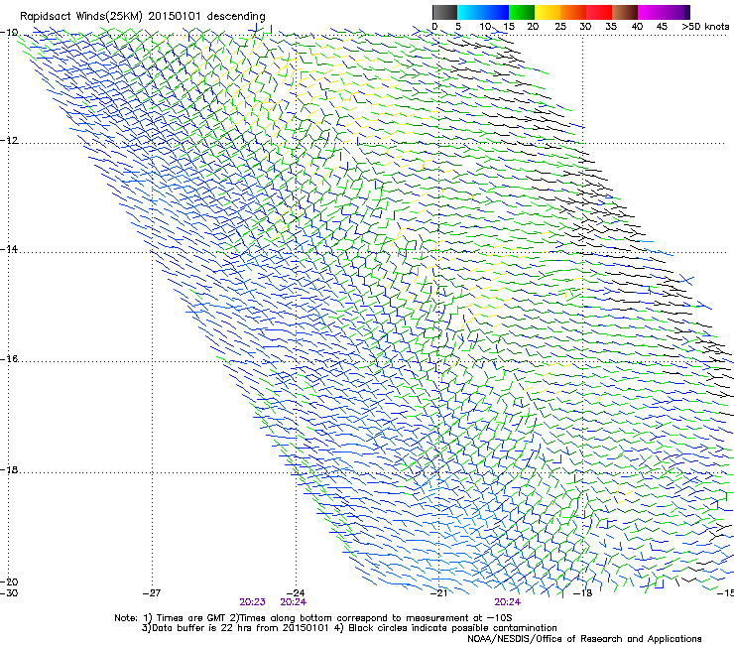Click the brown 35–40 knots legend swatch
Viewport: 734px width, 645px height.
point(625,12)
